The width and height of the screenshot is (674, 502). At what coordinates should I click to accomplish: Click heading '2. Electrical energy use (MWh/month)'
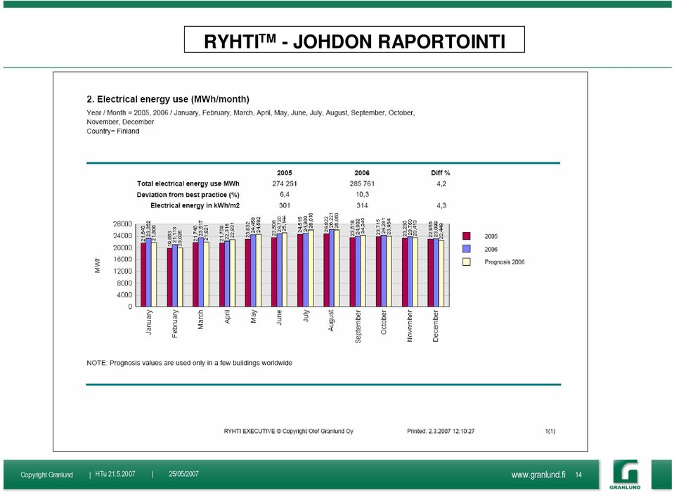click(x=168, y=99)
